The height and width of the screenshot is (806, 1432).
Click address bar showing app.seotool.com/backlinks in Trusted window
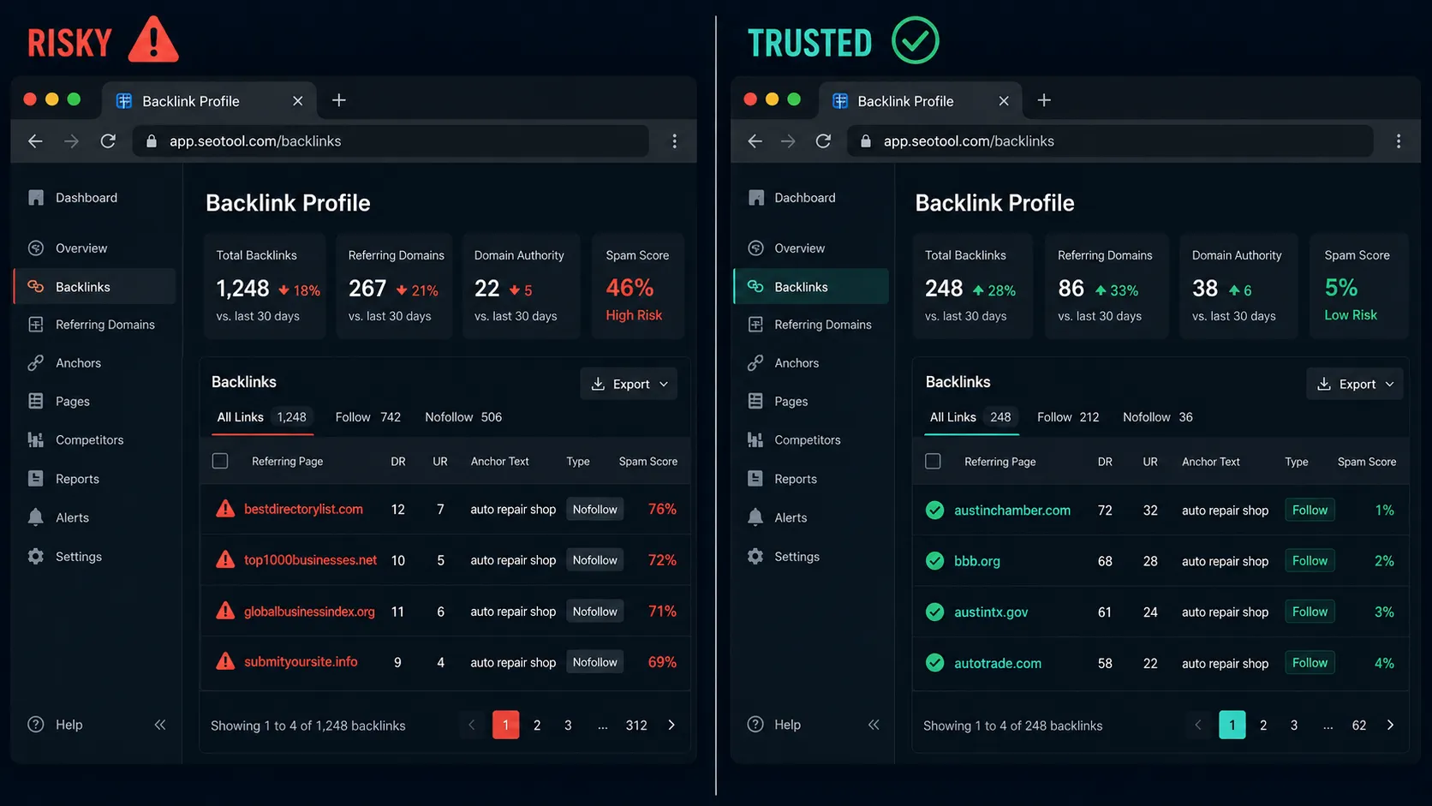click(x=1110, y=141)
